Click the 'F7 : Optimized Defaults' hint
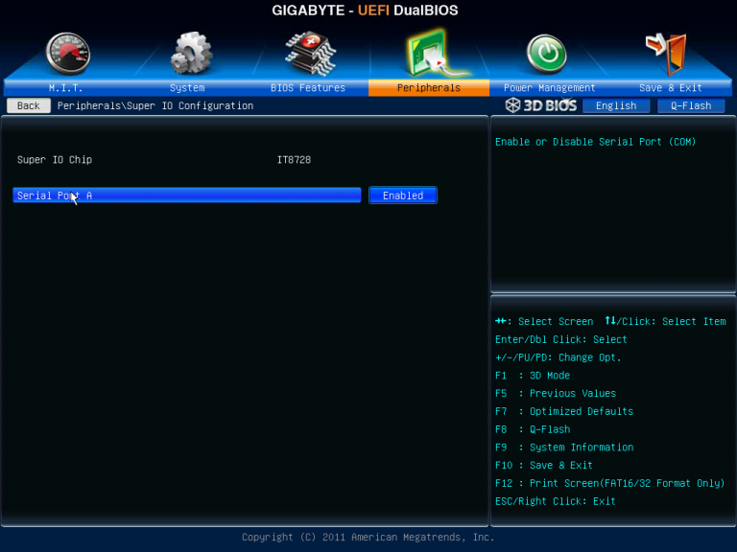737x552 pixels. pos(564,411)
